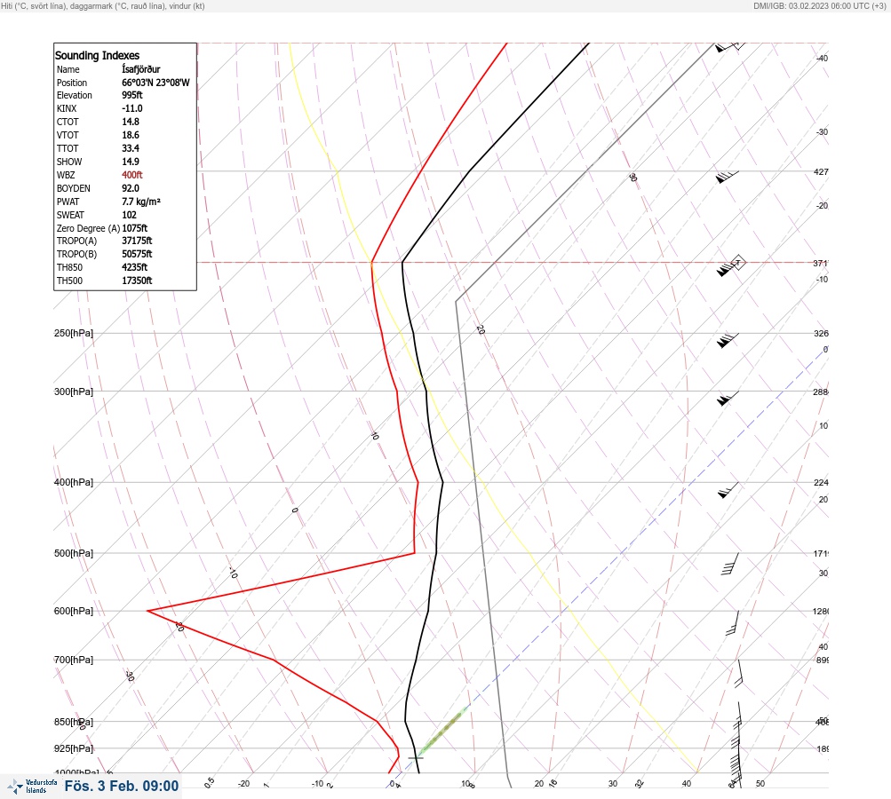Click the CTOT value 14.8

(x=130, y=122)
